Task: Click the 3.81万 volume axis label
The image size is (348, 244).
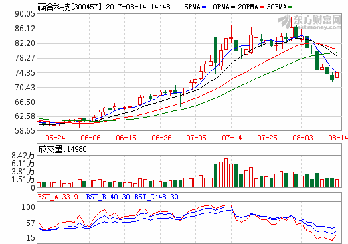Action: (x=23, y=172)
